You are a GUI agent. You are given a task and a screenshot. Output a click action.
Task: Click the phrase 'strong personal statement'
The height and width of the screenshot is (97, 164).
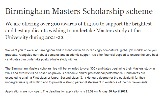point(84,82)
